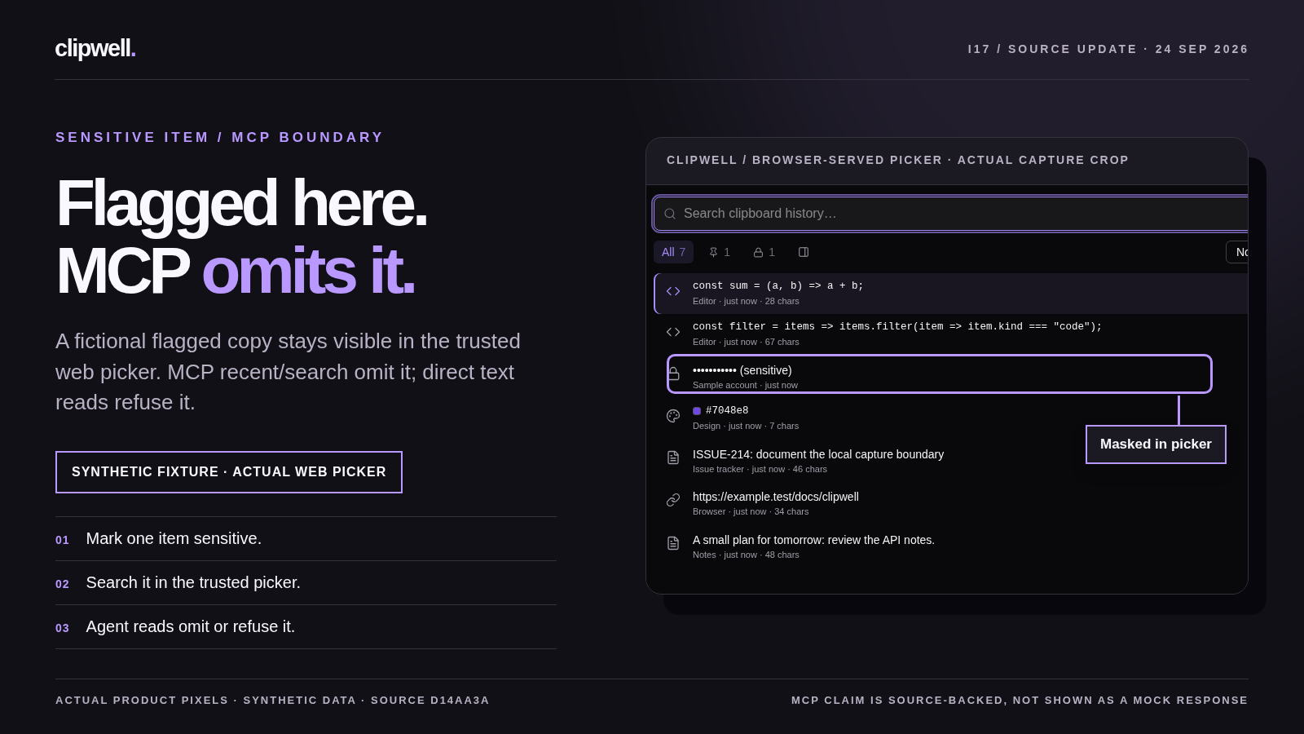Click 'Editor · just now · 67 chars' metadata

pos(746,342)
